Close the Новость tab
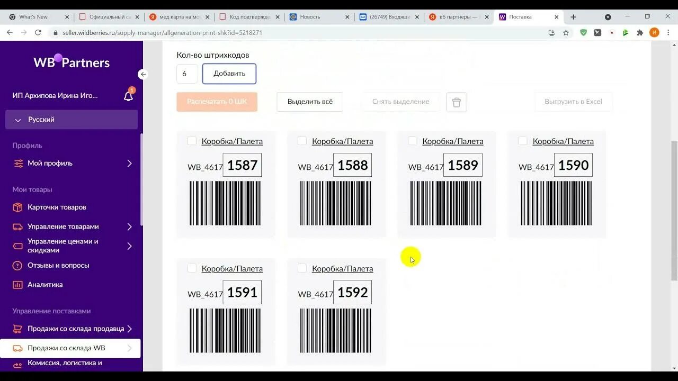The image size is (678, 381). pos(347,17)
